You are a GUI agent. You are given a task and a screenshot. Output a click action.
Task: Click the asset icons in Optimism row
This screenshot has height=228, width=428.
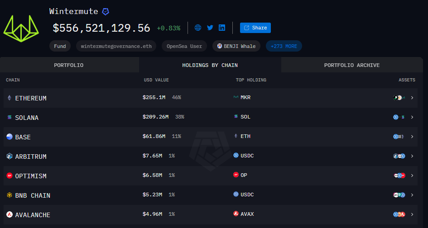click(x=399, y=176)
